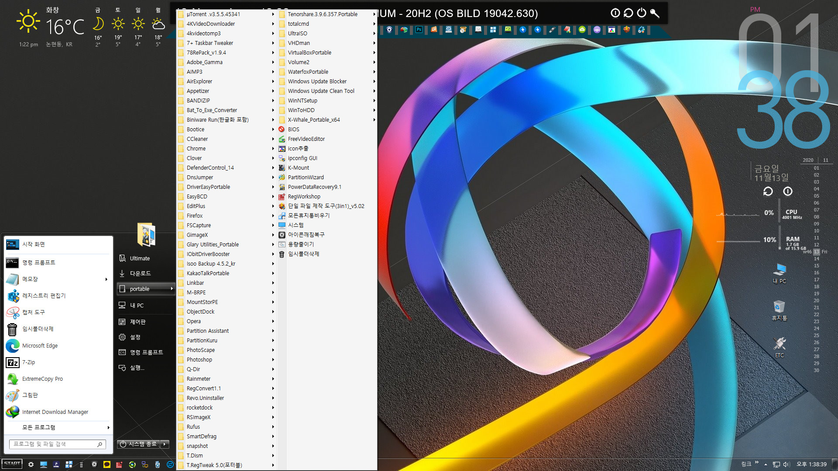Click the blue monitor icon in taskbar

tap(43, 464)
